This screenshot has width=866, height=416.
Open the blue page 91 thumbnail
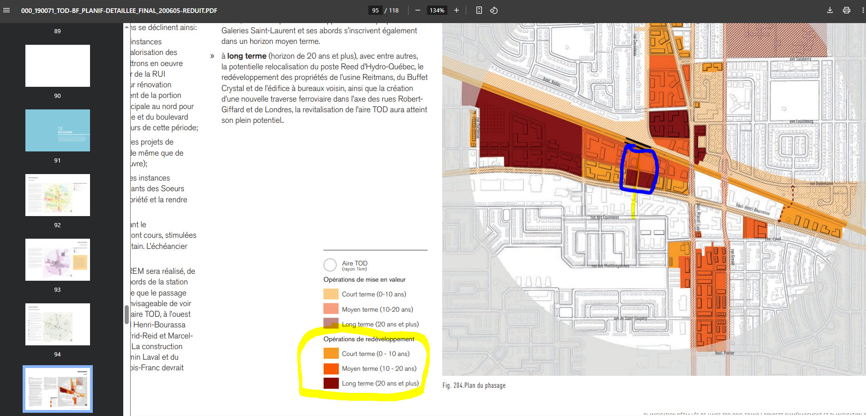click(x=58, y=130)
